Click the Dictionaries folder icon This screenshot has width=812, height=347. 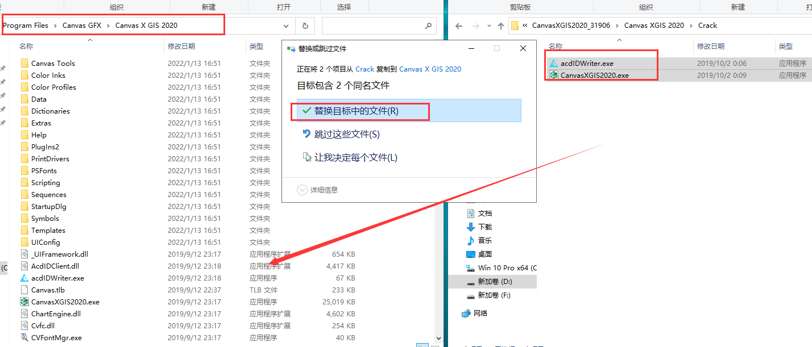pos(24,111)
